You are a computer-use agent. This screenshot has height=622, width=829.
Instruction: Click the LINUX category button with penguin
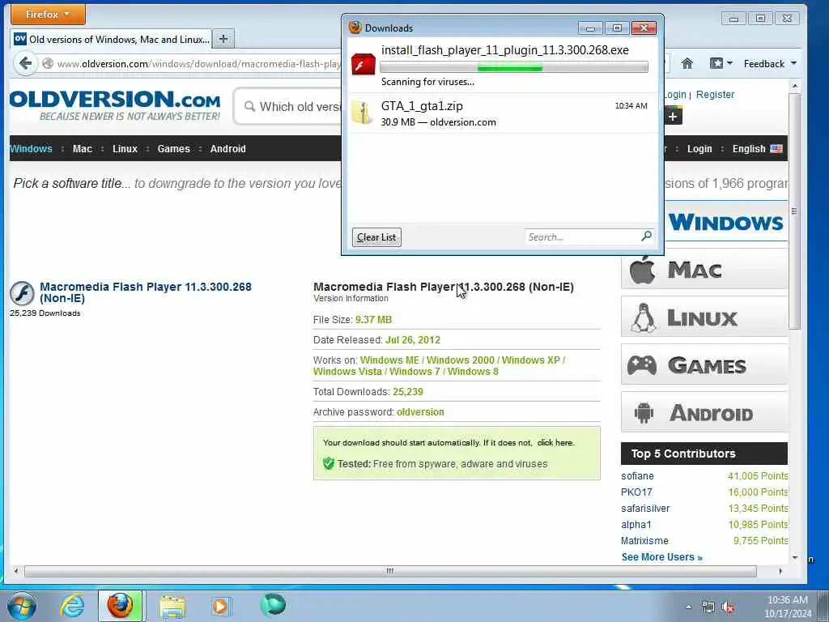pos(704,317)
